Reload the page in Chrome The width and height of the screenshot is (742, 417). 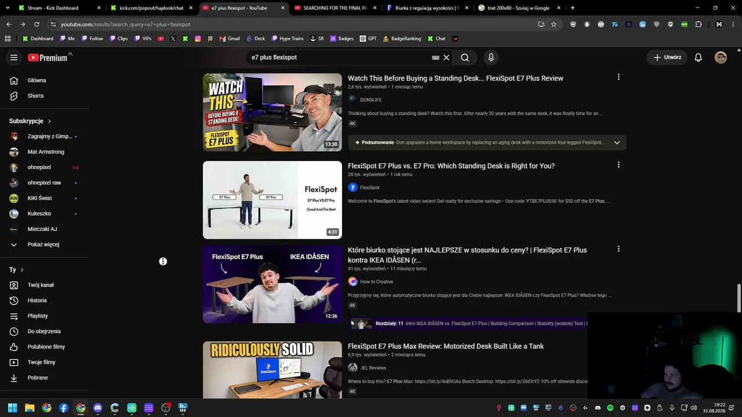37,24
